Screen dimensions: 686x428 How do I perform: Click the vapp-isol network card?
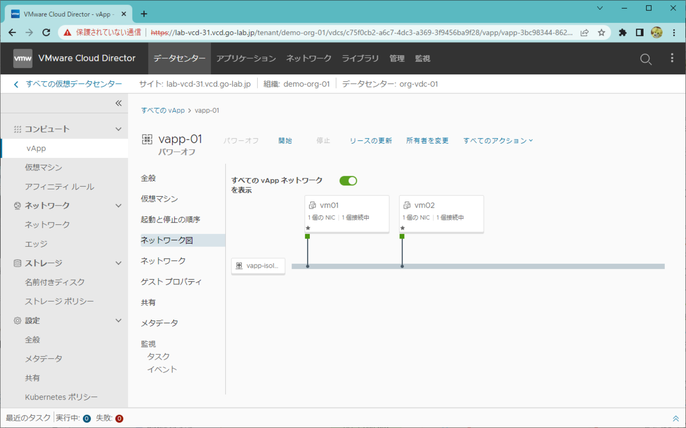click(x=258, y=266)
